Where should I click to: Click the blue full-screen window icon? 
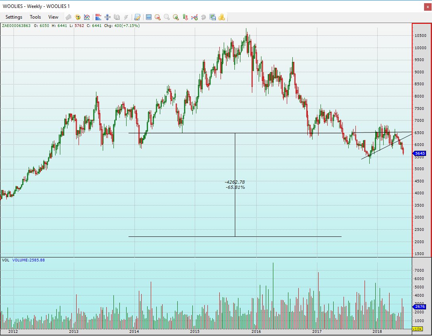click(149, 17)
